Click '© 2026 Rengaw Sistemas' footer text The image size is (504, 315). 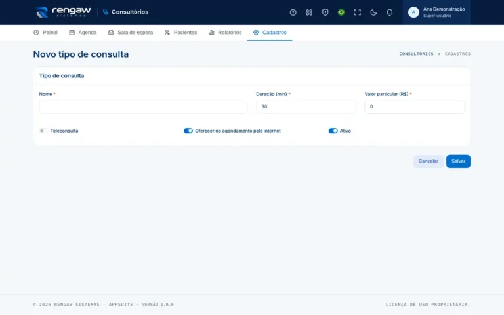coord(66,304)
